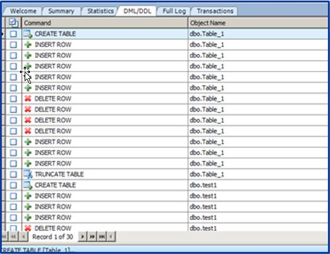Go to previous record in navigator
Image resolution: width=330 pixels, height=254 pixels.
point(23,237)
